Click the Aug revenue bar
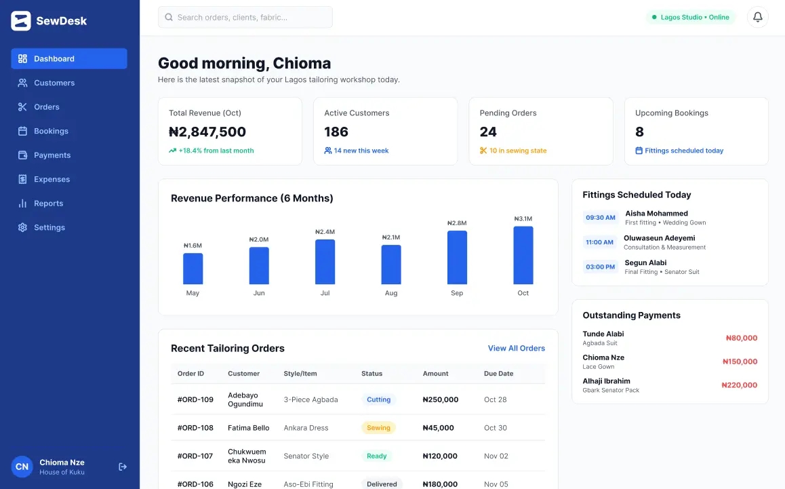Screen dimensions: 785x489 [391, 265]
